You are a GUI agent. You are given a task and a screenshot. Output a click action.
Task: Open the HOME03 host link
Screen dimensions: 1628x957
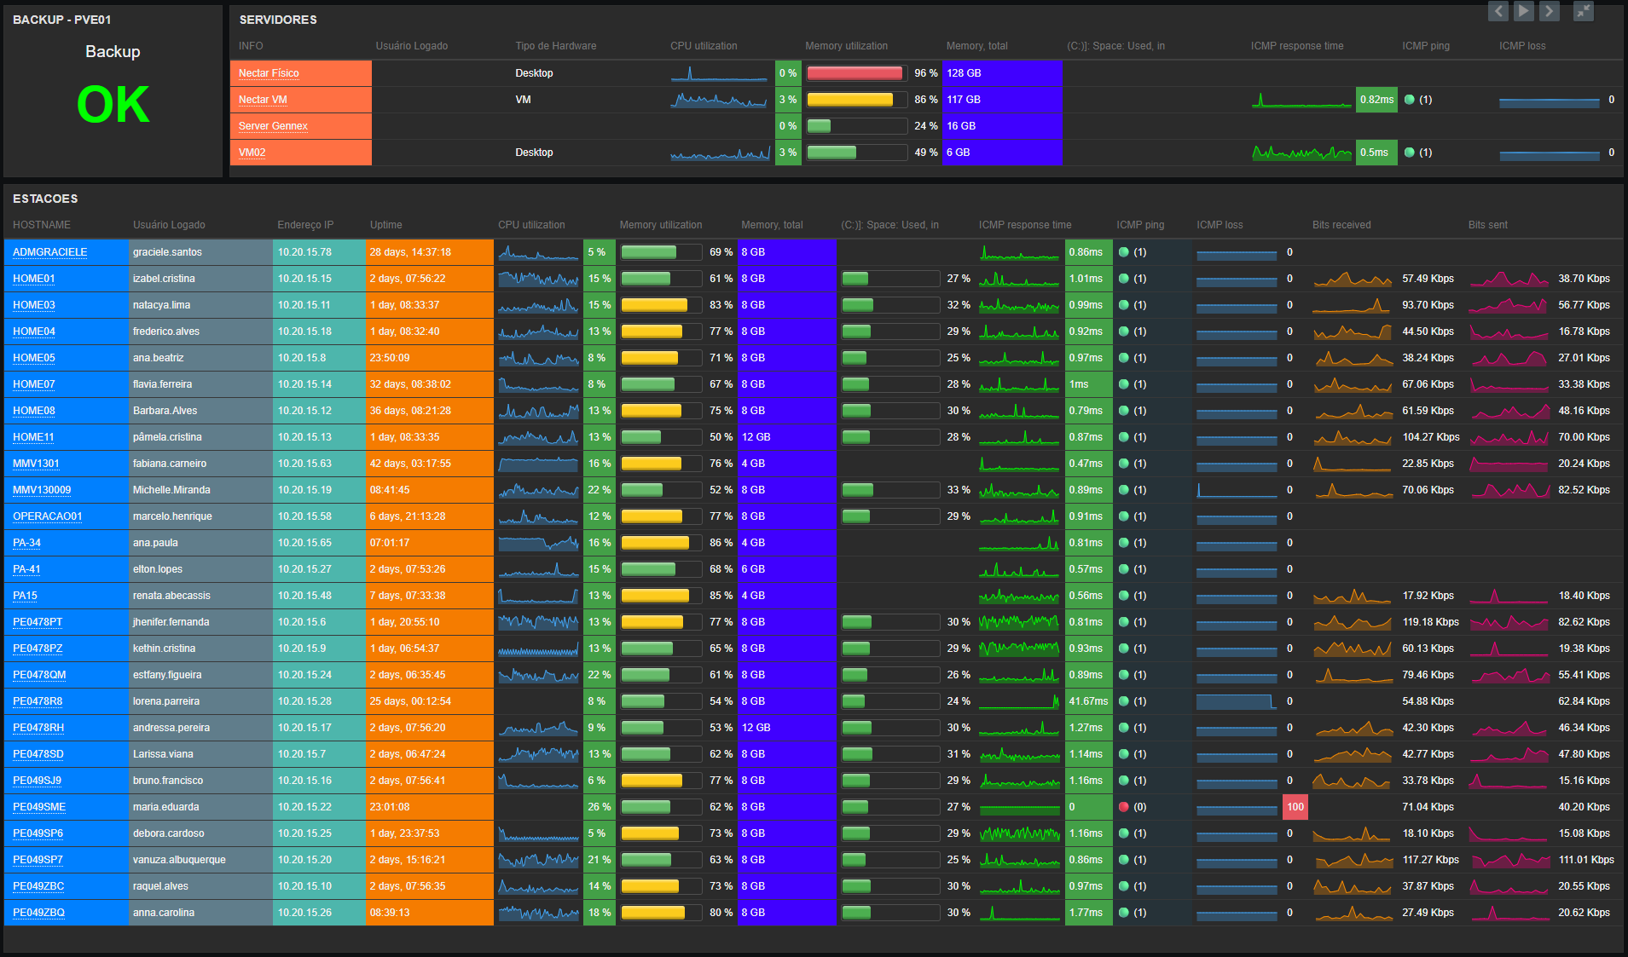tap(33, 305)
